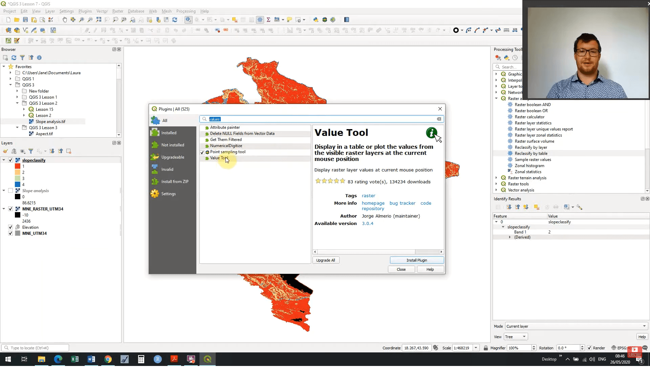The image size is (650, 389).
Task: Refresh the map canvas from main toolbar
Action: (175, 20)
